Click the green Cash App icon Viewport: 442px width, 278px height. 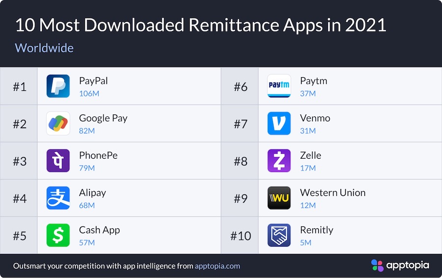58,235
